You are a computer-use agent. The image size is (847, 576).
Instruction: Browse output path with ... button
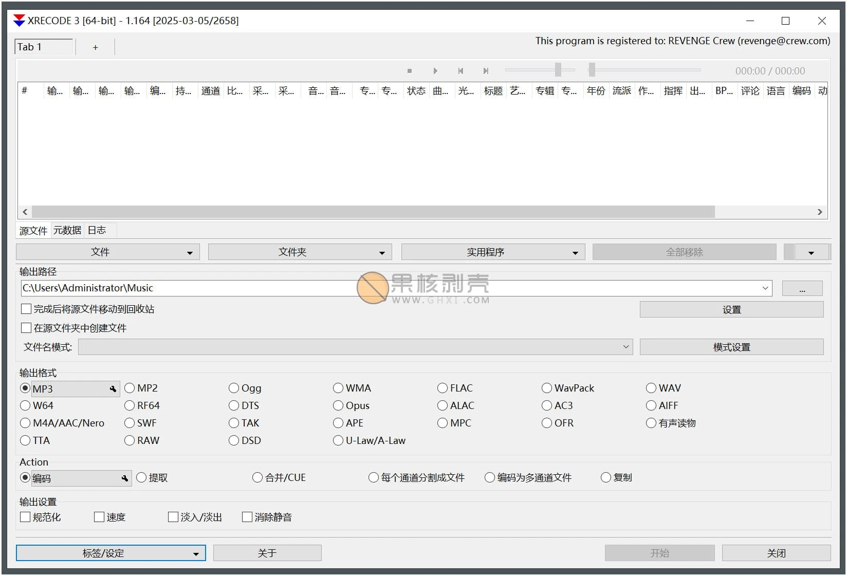point(802,288)
